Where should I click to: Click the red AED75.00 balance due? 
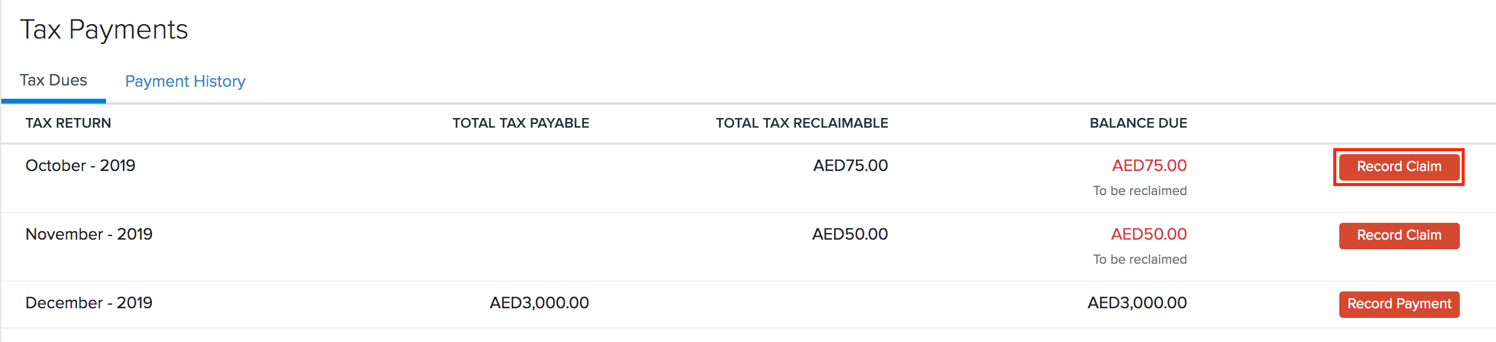click(x=1149, y=166)
